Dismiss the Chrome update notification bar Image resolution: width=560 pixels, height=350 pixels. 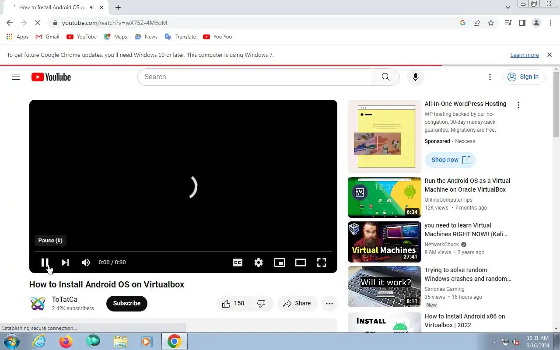click(x=549, y=55)
